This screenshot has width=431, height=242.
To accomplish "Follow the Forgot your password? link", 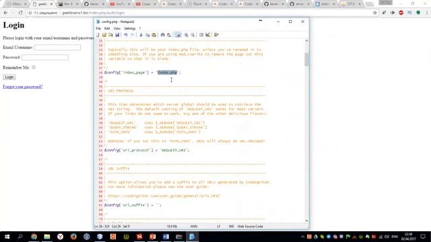I will tap(23, 87).
